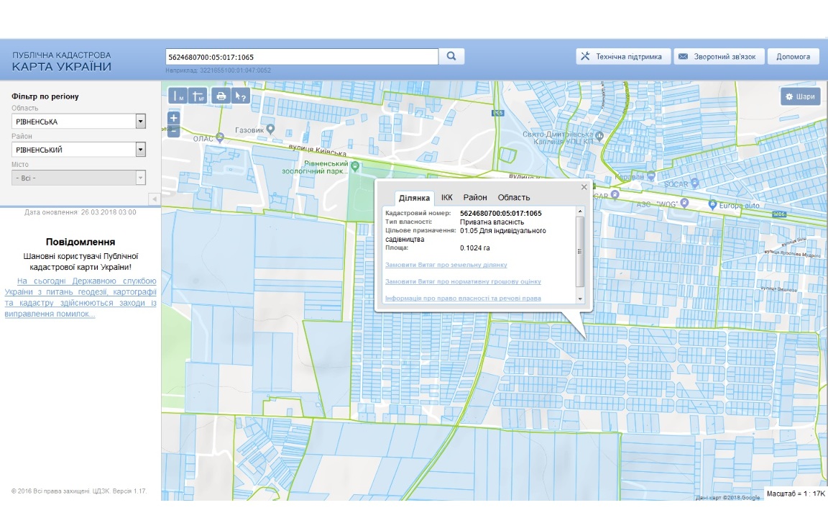
Task: Switch to the Область tab in popup
Action: pos(513,197)
